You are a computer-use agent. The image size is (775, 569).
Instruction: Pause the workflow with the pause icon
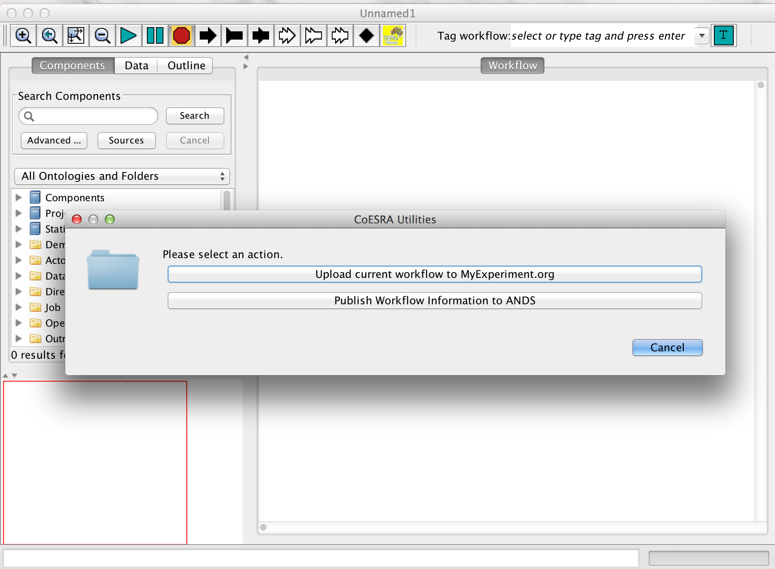tap(155, 35)
